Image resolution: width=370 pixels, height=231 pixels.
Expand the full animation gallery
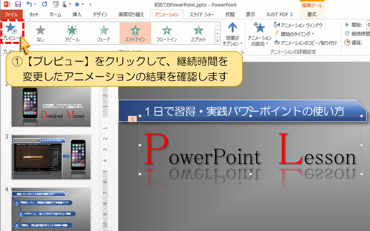(x=218, y=41)
